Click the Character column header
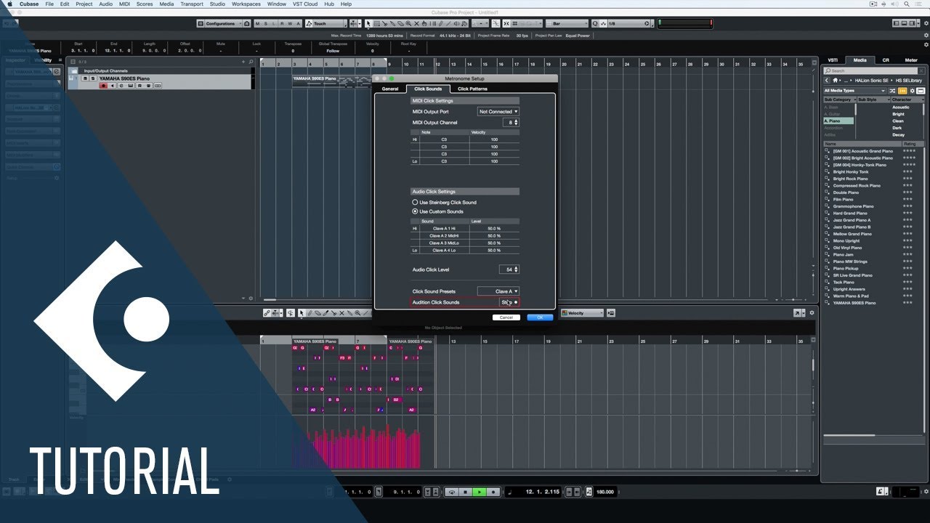This screenshot has height=523, width=930. tap(907, 100)
